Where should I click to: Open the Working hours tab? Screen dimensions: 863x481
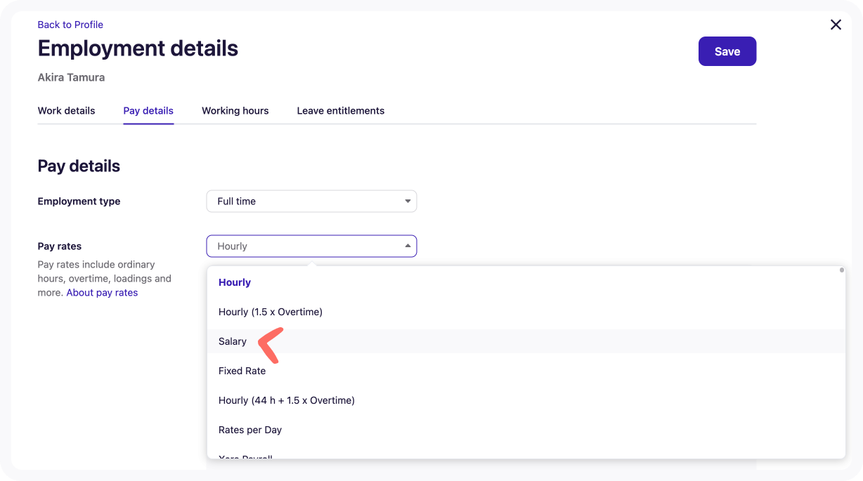235,111
